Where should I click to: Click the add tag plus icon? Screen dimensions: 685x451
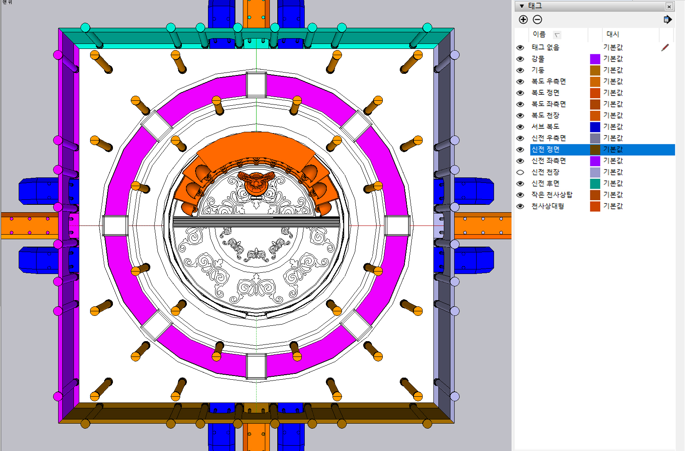point(523,19)
